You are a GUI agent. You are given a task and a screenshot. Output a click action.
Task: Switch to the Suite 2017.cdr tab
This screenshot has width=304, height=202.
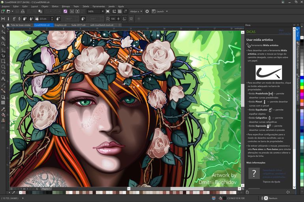click(79, 25)
